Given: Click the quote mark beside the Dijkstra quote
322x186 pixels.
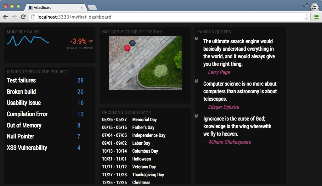Looking at the screenshot, I should click(x=196, y=81).
